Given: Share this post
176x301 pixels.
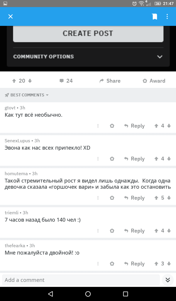Looking at the screenshot, I should [x=110, y=81].
